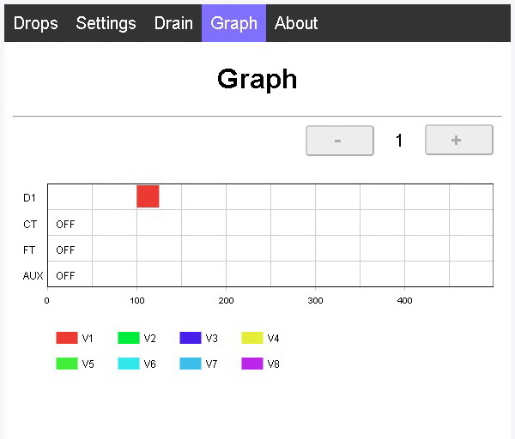Click the AUX row label
This screenshot has width=515, height=439.
[33, 275]
